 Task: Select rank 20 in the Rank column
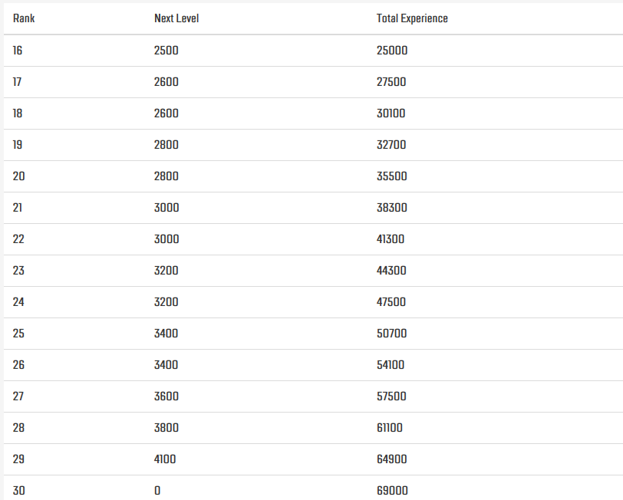tap(19, 176)
